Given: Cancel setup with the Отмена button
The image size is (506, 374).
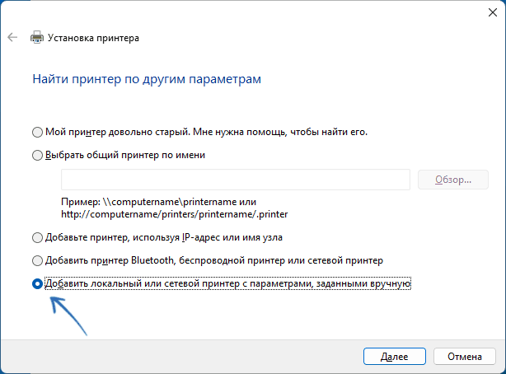Looking at the screenshot, I should pos(464,356).
